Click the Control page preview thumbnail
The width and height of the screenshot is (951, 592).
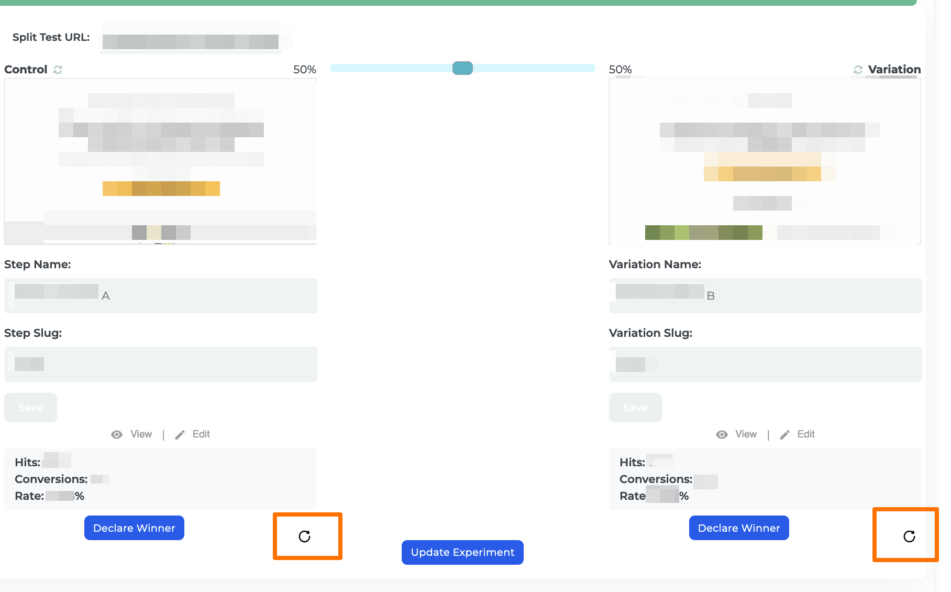coord(160,160)
